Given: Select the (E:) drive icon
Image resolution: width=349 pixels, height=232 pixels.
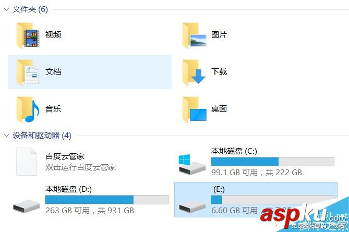Looking at the screenshot, I should (x=192, y=206).
